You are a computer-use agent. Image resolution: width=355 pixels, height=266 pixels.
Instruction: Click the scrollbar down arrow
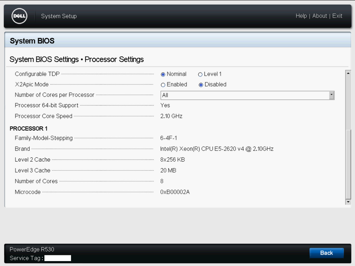click(x=348, y=202)
